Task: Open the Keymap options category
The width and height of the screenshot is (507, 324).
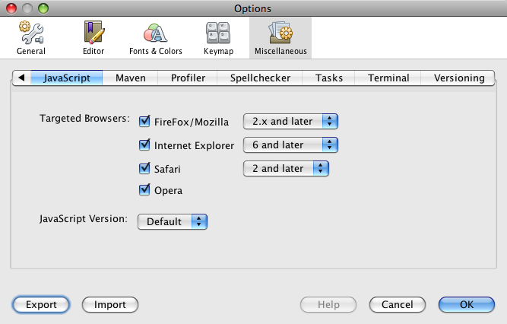Action: coord(218,38)
